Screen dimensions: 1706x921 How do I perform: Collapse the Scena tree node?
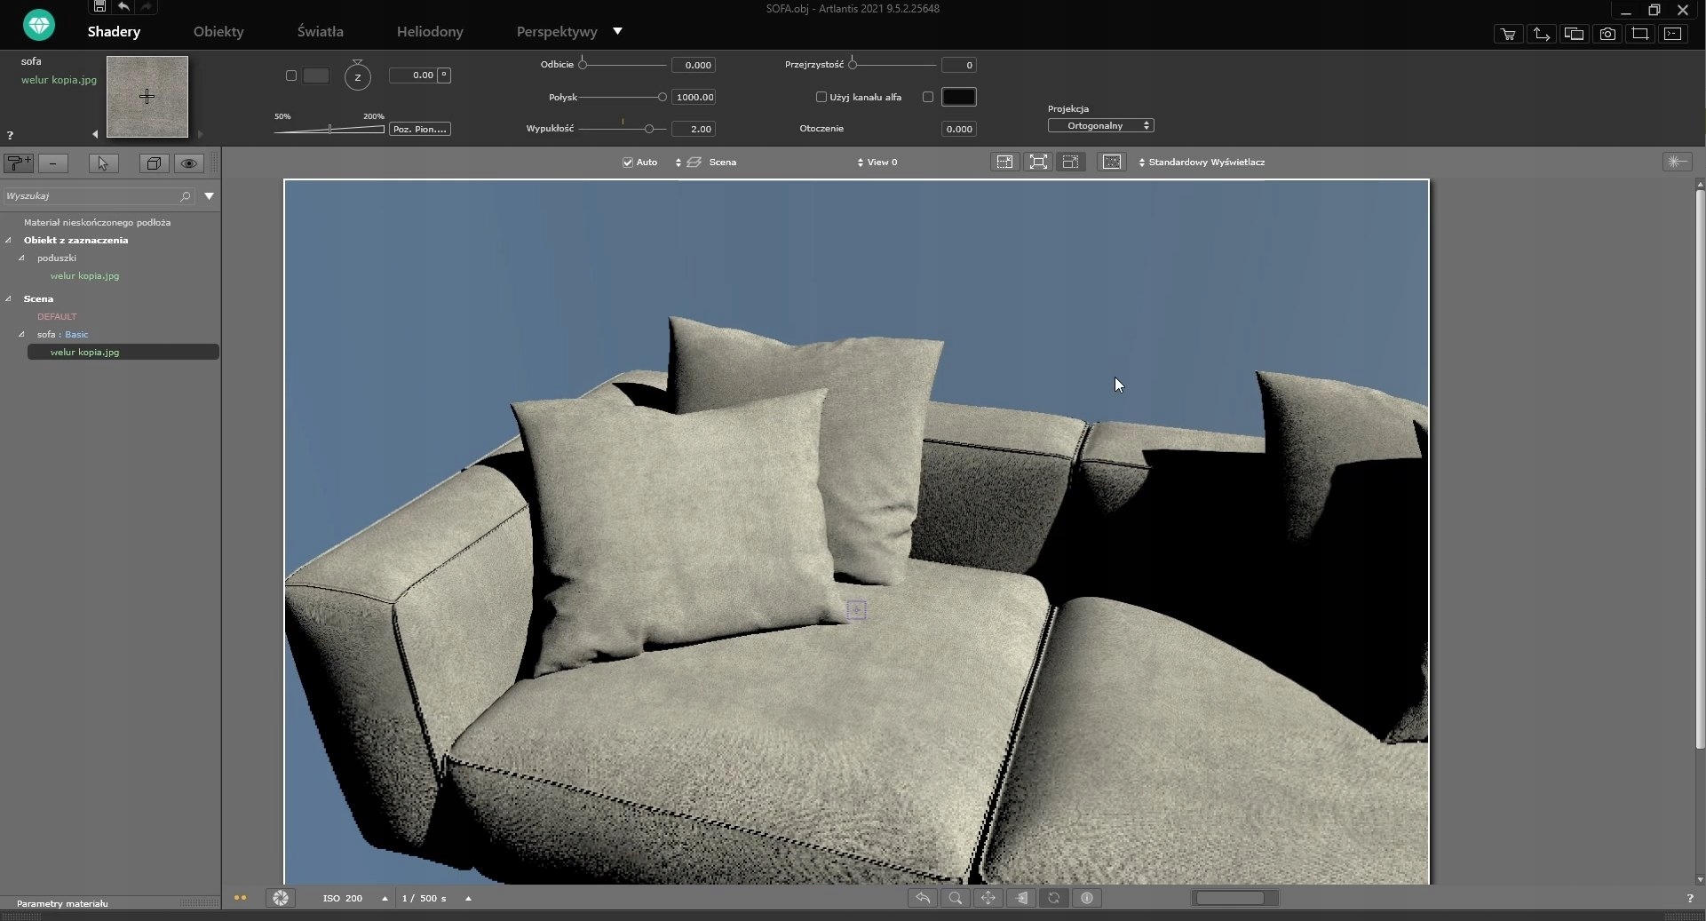click(9, 299)
